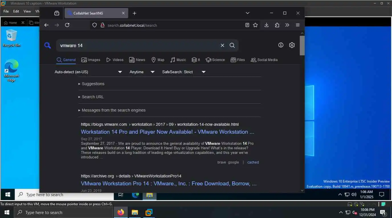The height and width of the screenshot is (218, 392).
Task: Open the Anytime time-range dropdown
Action: click(x=142, y=72)
